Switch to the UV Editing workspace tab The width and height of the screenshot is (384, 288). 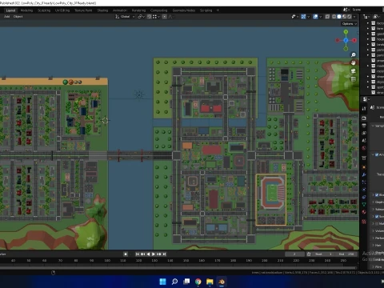point(62,10)
